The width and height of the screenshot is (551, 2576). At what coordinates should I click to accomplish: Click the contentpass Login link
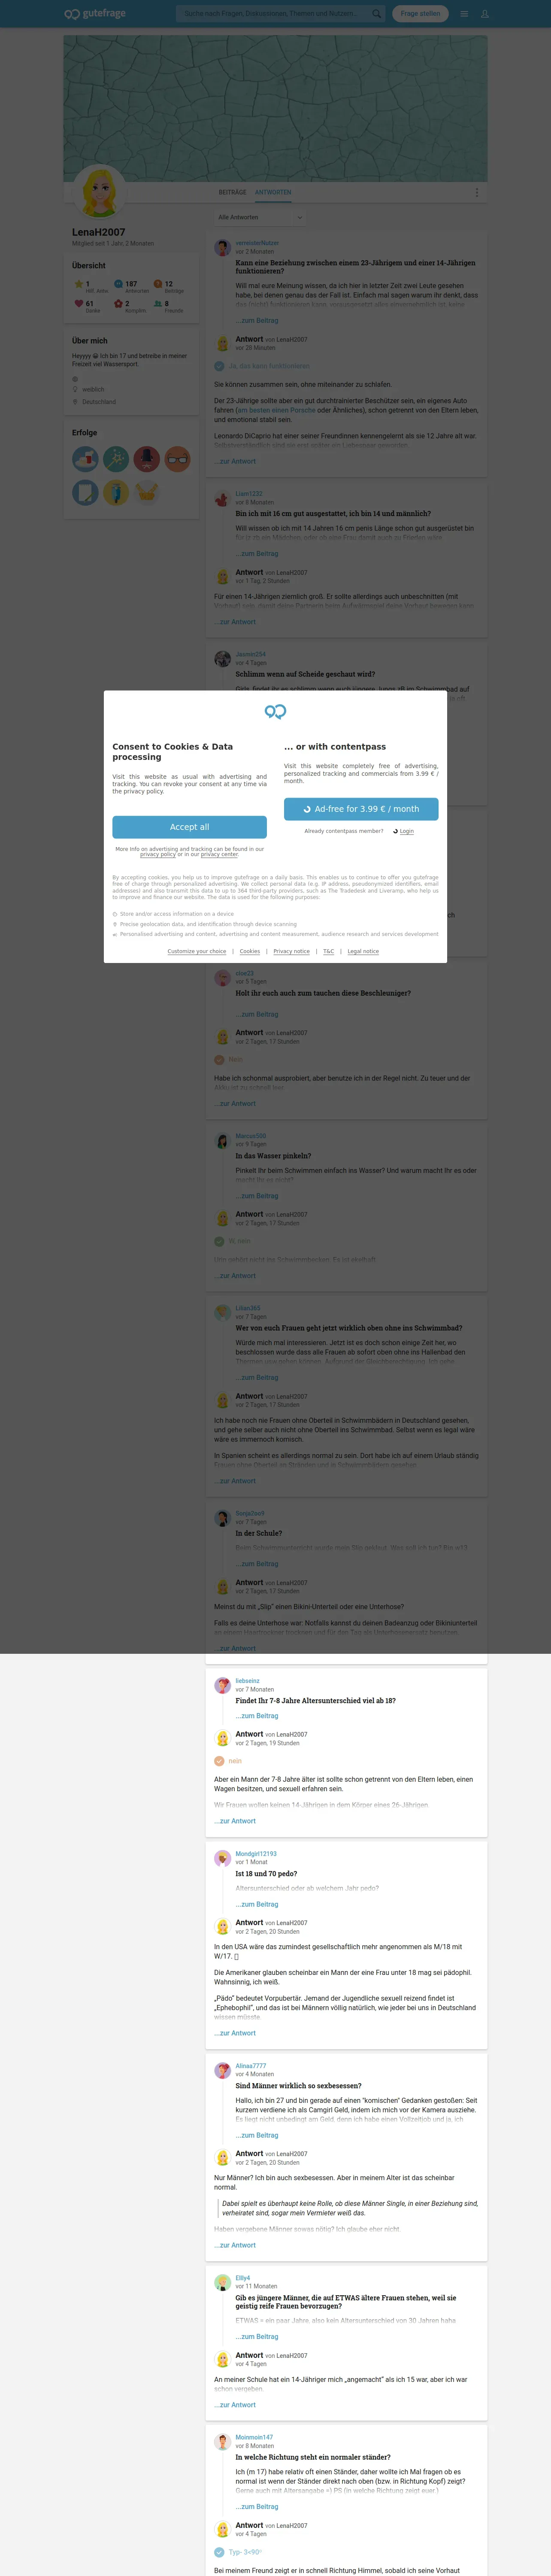(x=406, y=831)
